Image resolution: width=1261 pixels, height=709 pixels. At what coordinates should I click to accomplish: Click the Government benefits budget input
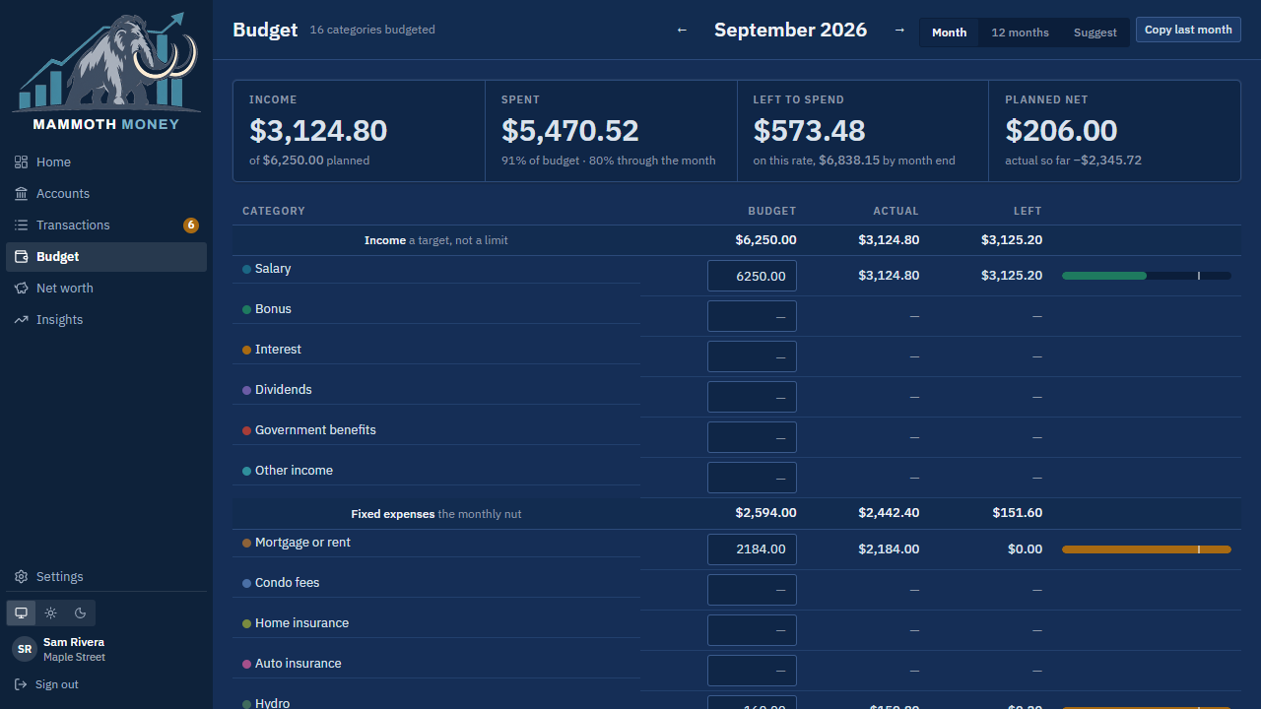pyautogui.click(x=752, y=437)
